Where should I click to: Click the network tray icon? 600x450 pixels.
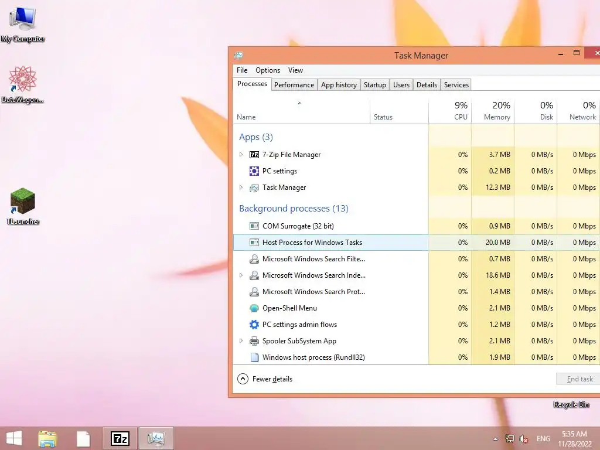pyautogui.click(x=510, y=438)
